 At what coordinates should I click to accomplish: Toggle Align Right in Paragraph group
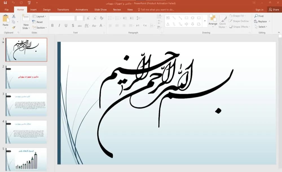[124, 26]
